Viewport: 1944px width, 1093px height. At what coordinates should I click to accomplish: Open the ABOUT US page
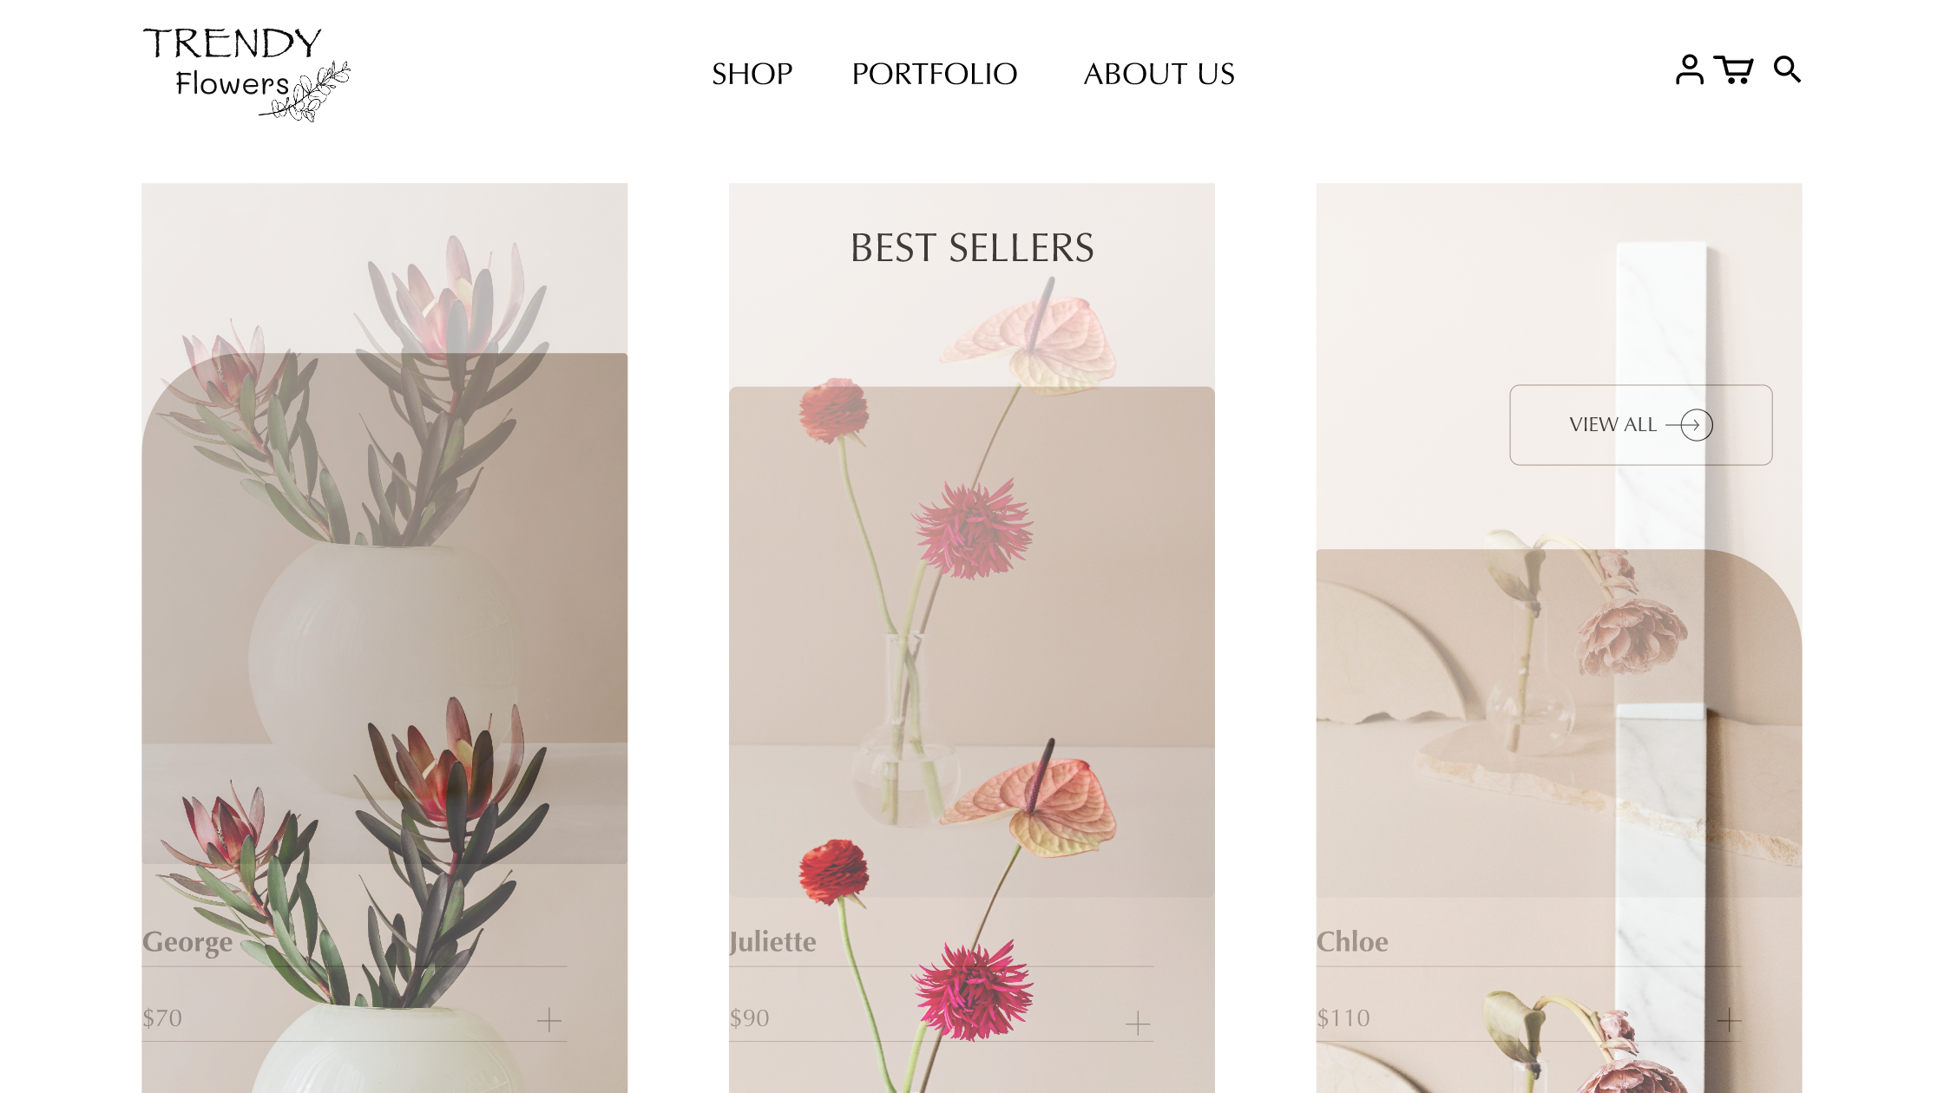click(x=1159, y=75)
